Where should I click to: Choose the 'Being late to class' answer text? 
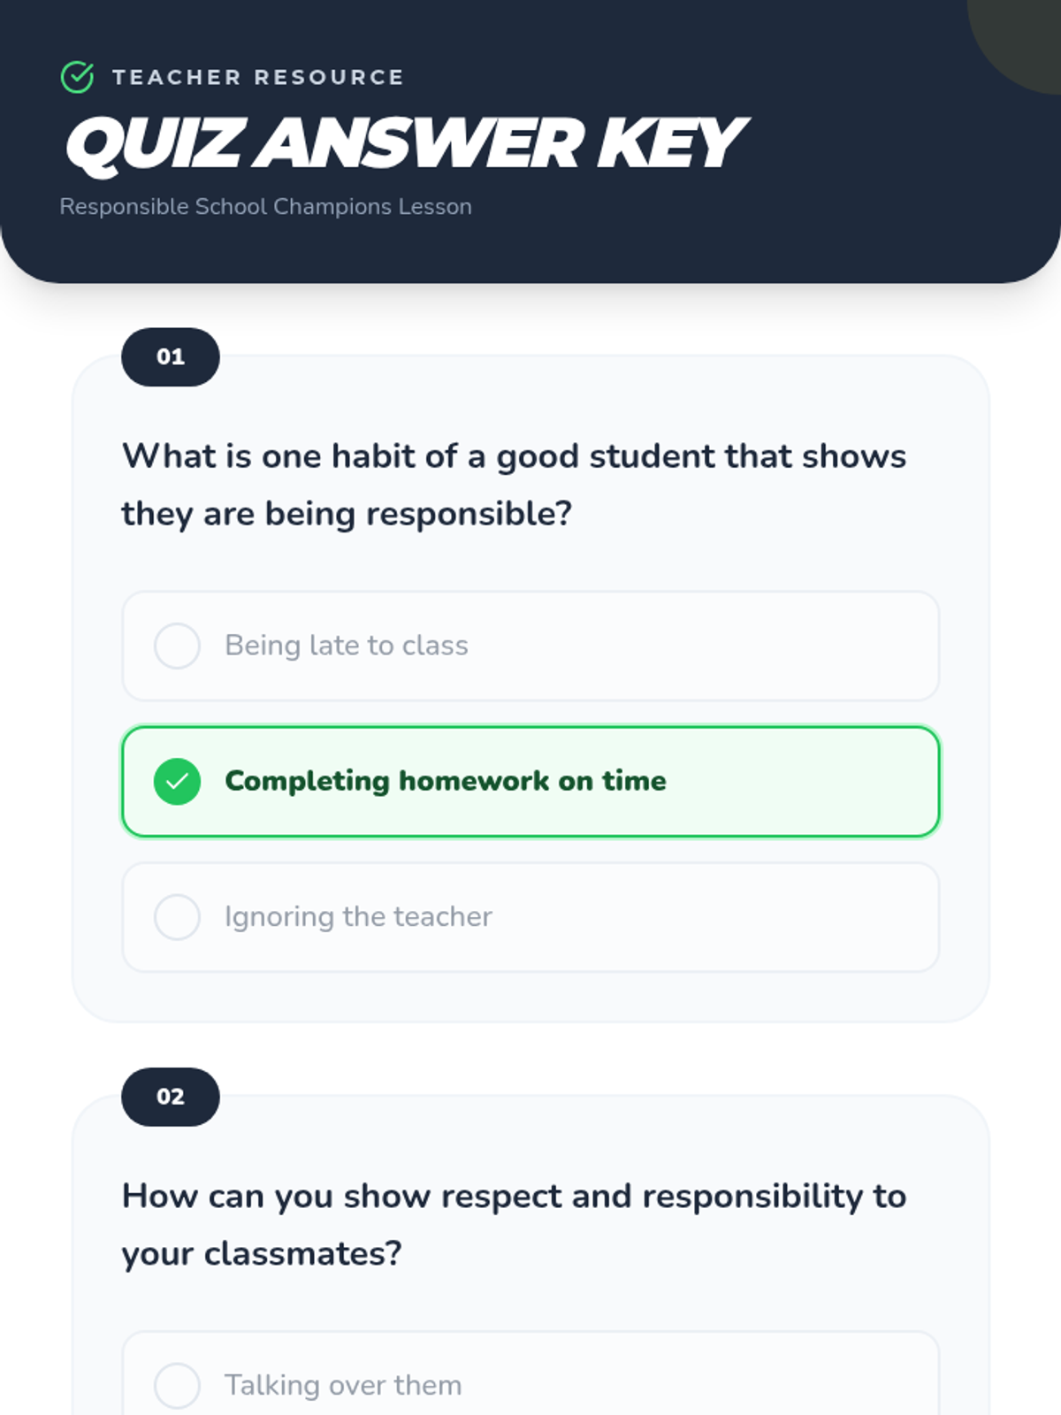pos(346,646)
